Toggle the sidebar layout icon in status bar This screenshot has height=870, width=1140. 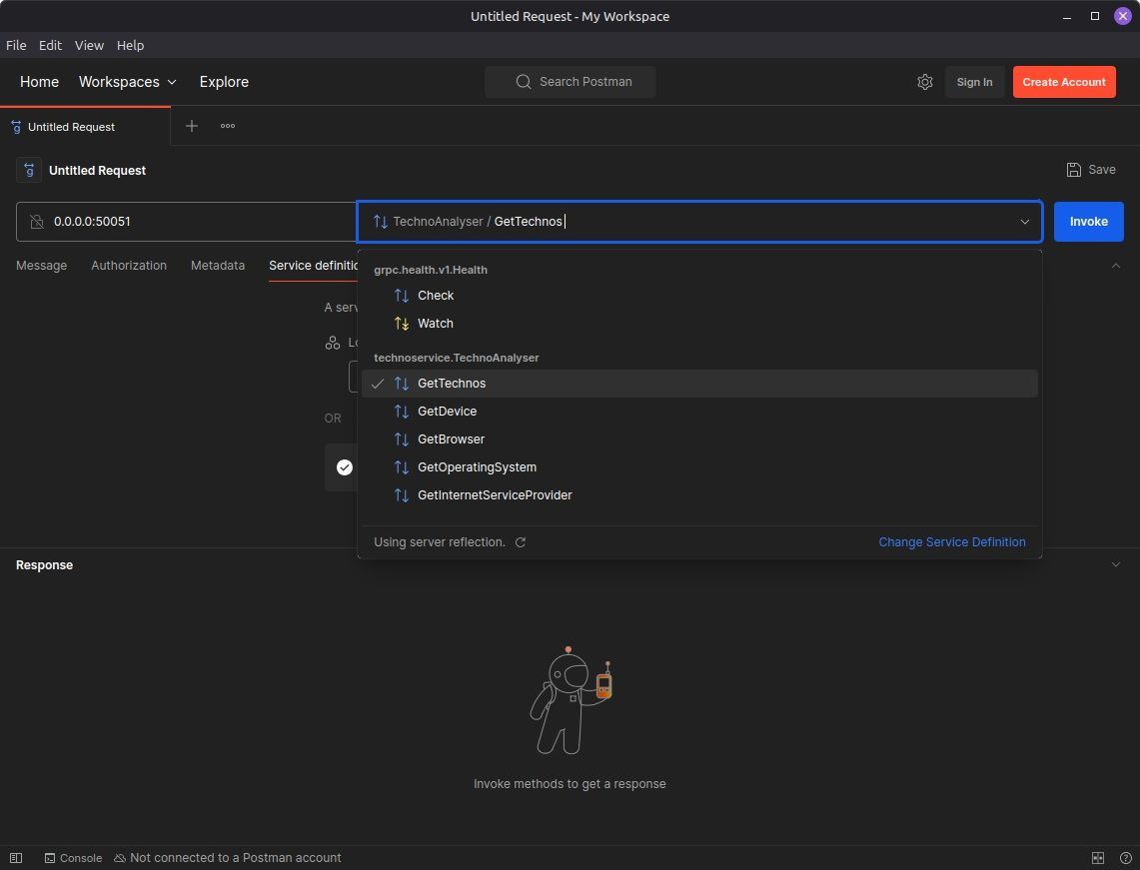click(x=16, y=858)
